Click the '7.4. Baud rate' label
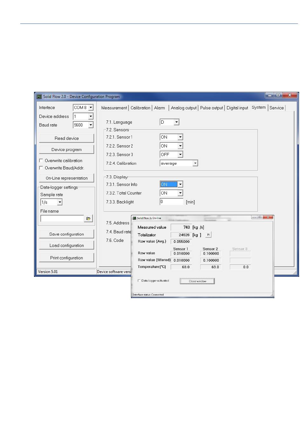302x444 pixels. (119, 232)
